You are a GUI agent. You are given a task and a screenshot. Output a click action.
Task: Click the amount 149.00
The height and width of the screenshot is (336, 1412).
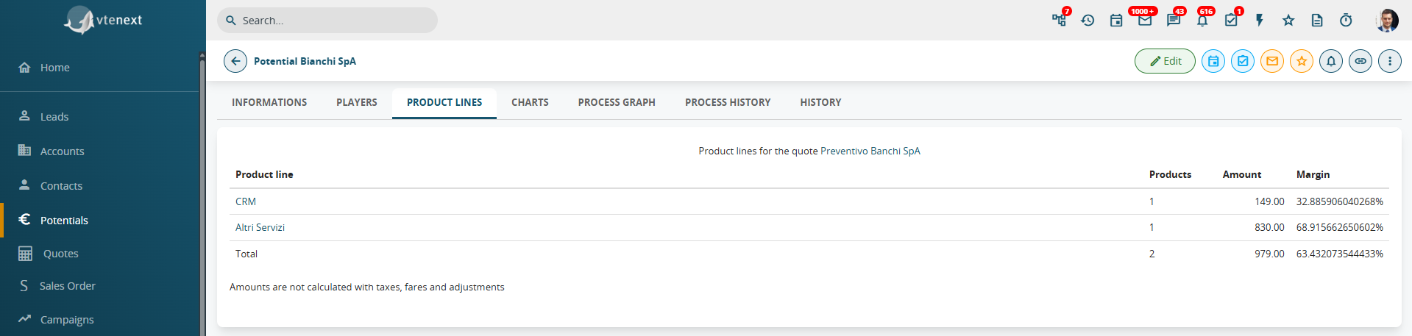(x=1269, y=201)
